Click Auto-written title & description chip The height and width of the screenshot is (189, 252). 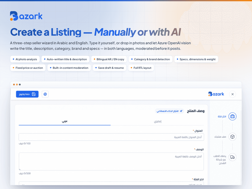pos(66,59)
